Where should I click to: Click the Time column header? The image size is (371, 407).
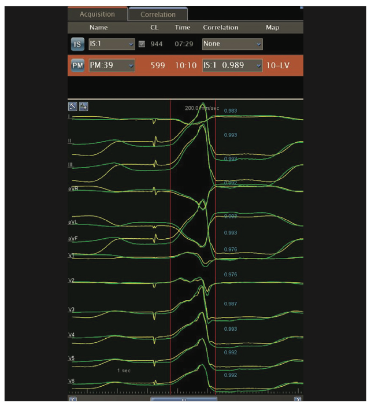[x=183, y=27]
